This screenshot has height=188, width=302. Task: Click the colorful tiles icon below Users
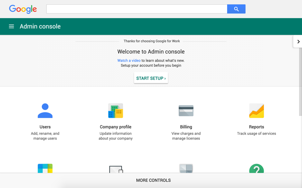[45, 169]
